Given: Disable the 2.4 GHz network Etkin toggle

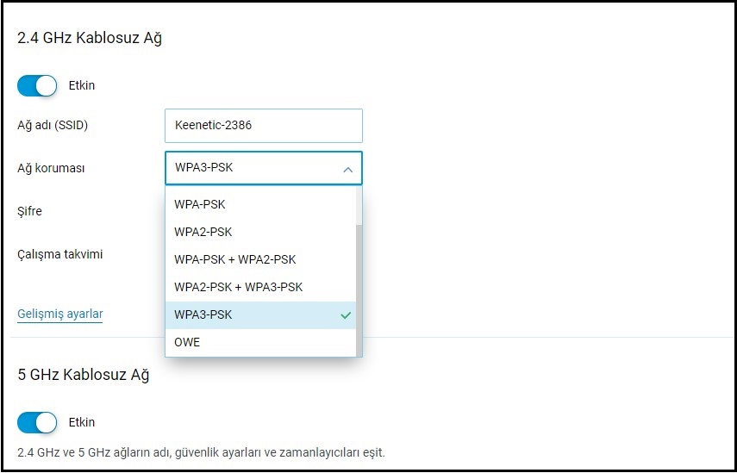Looking at the screenshot, I should click(x=37, y=85).
